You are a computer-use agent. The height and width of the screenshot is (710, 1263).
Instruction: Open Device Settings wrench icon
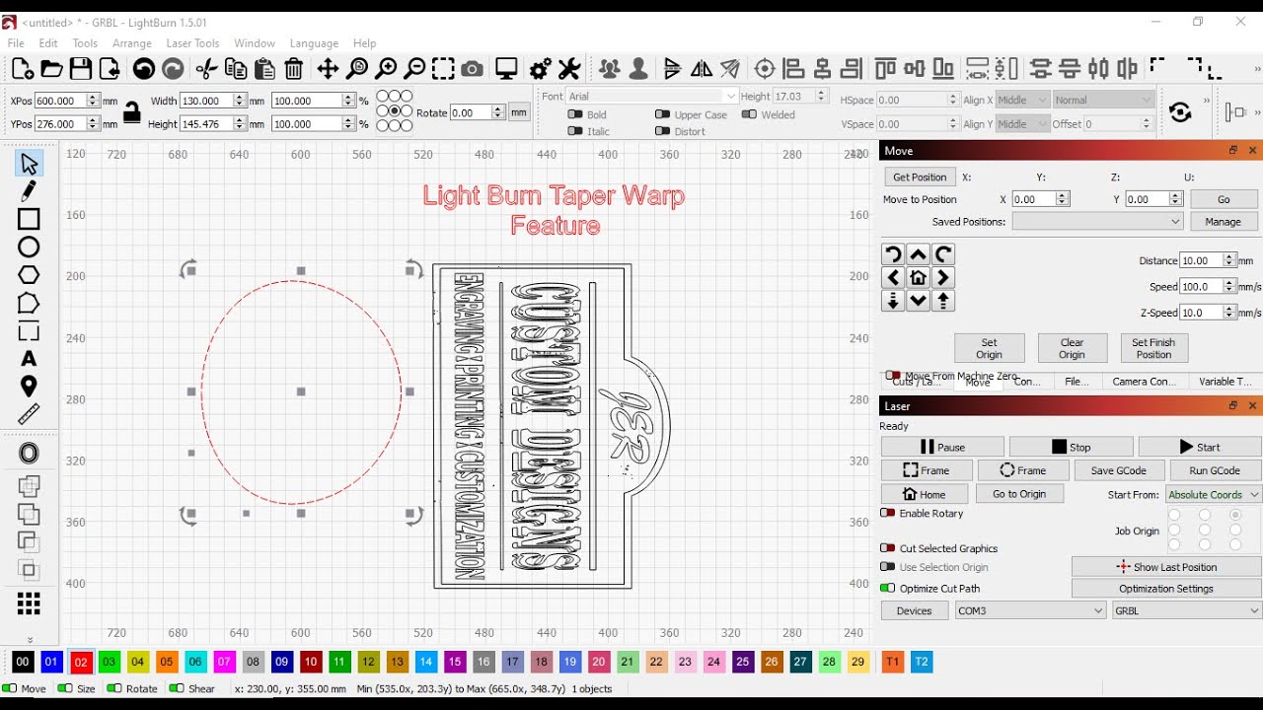(x=569, y=68)
